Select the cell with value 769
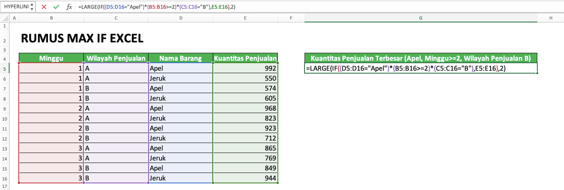The image size is (564, 190). (x=245, y=158)
